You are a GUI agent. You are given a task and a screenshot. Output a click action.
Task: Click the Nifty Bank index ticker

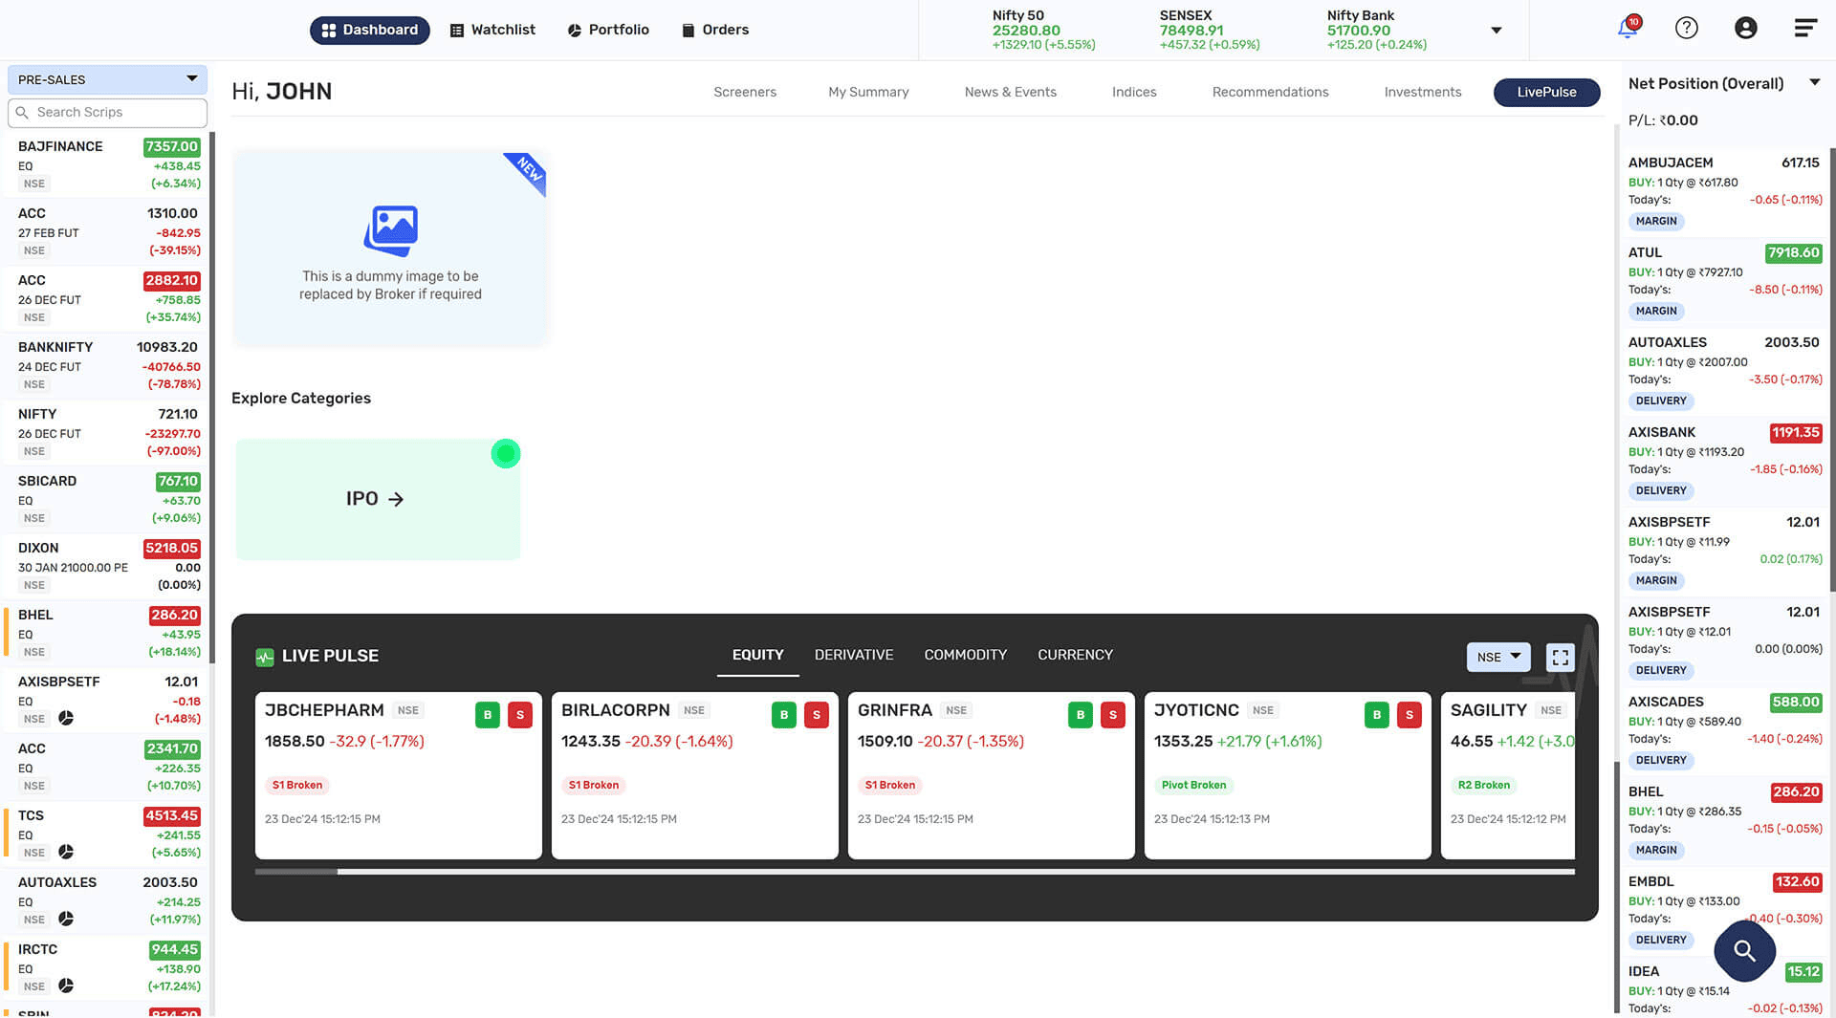point(1377,31)
